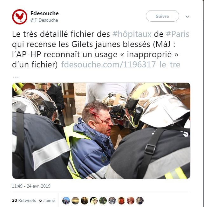The width and height of the screenshot is (204, 207).
Task: Show the 20 Retweets list
Action: (24, 200)
